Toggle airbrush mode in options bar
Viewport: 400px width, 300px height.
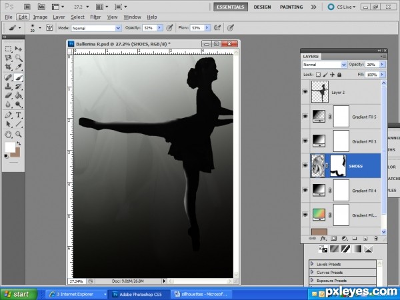coord(217,27)
